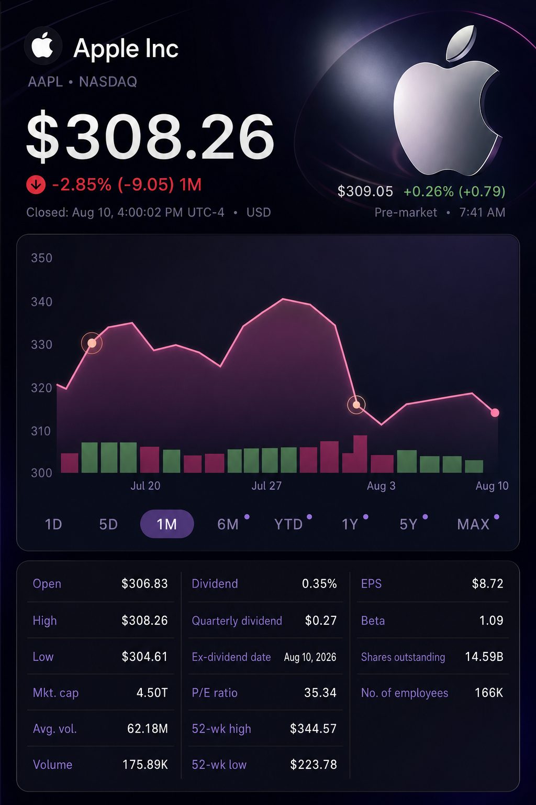Click the No. of employees value 166K
The height and width of the screenshot is (805, 536).
[x=489, y=692]
